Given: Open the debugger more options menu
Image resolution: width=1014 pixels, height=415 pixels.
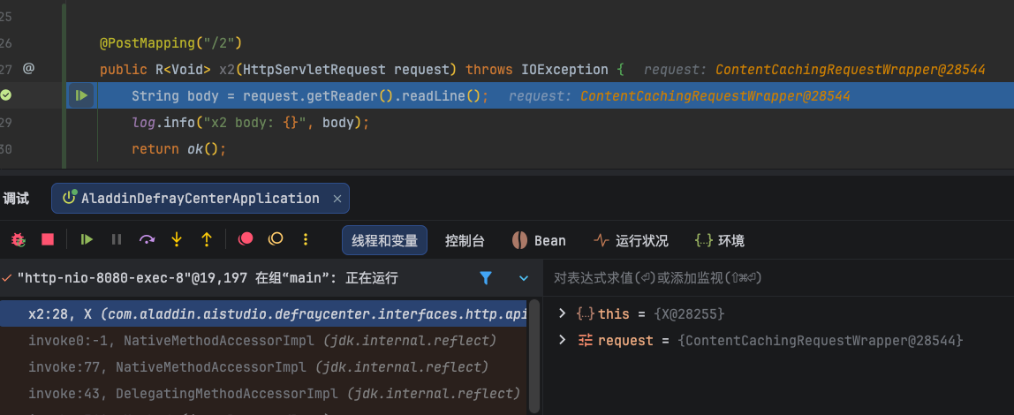Looking at the screenshot, I should pyautogui.click(x=306, y=239).
